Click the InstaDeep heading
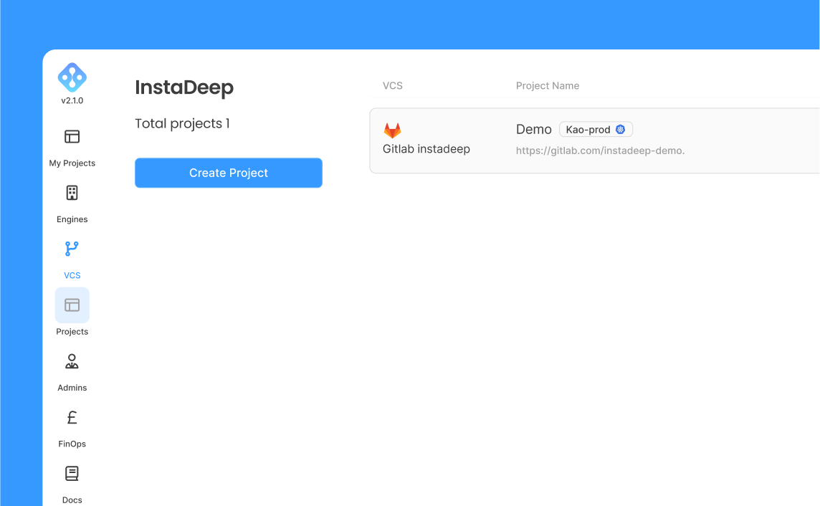The height and width of the screenshot is (506, 820). coord(184,87)
